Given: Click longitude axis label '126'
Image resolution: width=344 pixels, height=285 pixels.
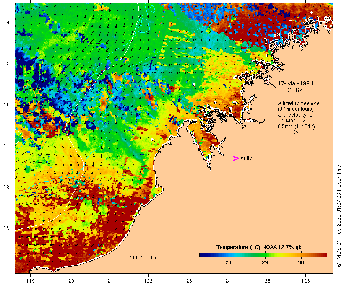Looking at the screenshot, I should click(x=305, y=281).
